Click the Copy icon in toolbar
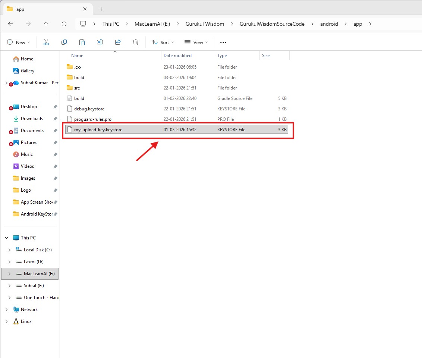Image resolution: width=422 pixels, height=358 pixels. (x=64, y=42)
